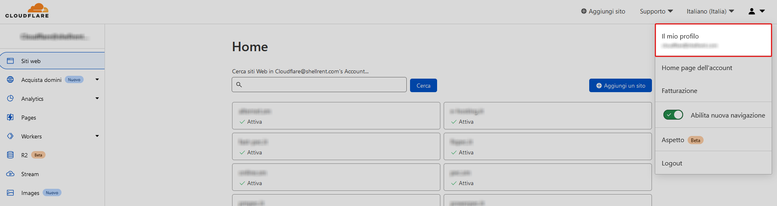Click the Images picture icon
This screenshot has width=777, height=206.
point(10,192)
